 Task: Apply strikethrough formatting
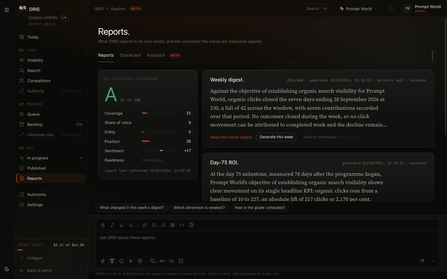(x=131, y=225)
